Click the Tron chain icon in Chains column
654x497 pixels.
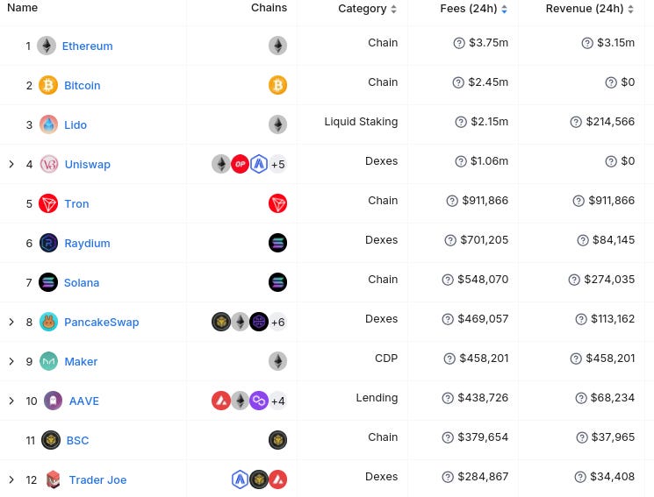[x=277, y=203]
